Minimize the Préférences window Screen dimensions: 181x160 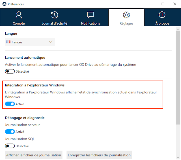point(151,4)
